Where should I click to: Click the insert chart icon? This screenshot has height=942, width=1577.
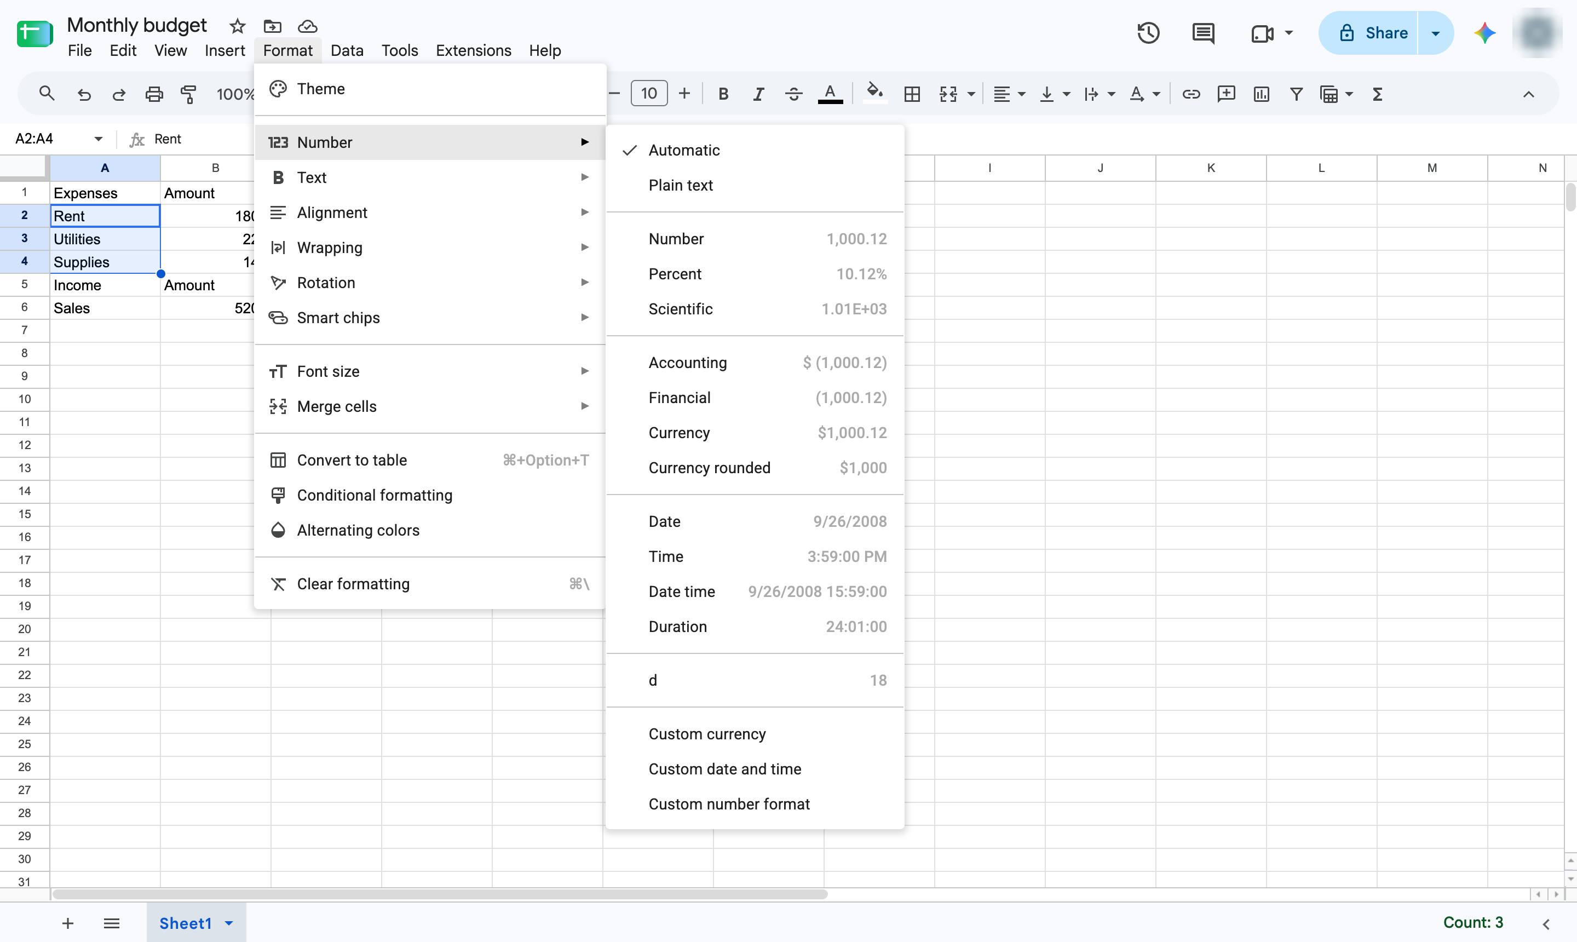(x=1261, y=95)
